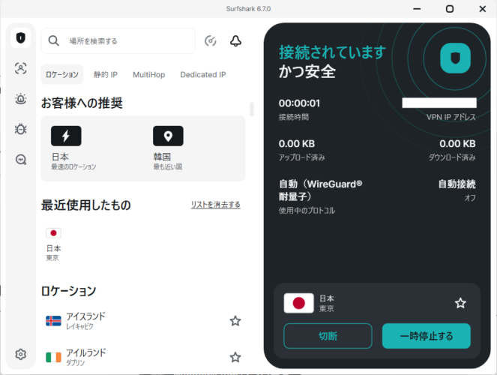Select アイスランド レイキャビク row

click(143, 321)
